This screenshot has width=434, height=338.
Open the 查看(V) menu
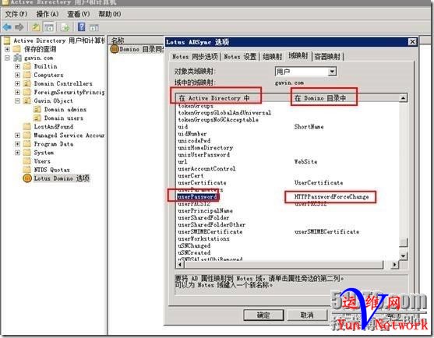[x=79, y=14]
